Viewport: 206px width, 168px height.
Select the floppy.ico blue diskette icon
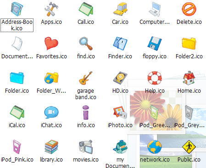coord(155,44)
